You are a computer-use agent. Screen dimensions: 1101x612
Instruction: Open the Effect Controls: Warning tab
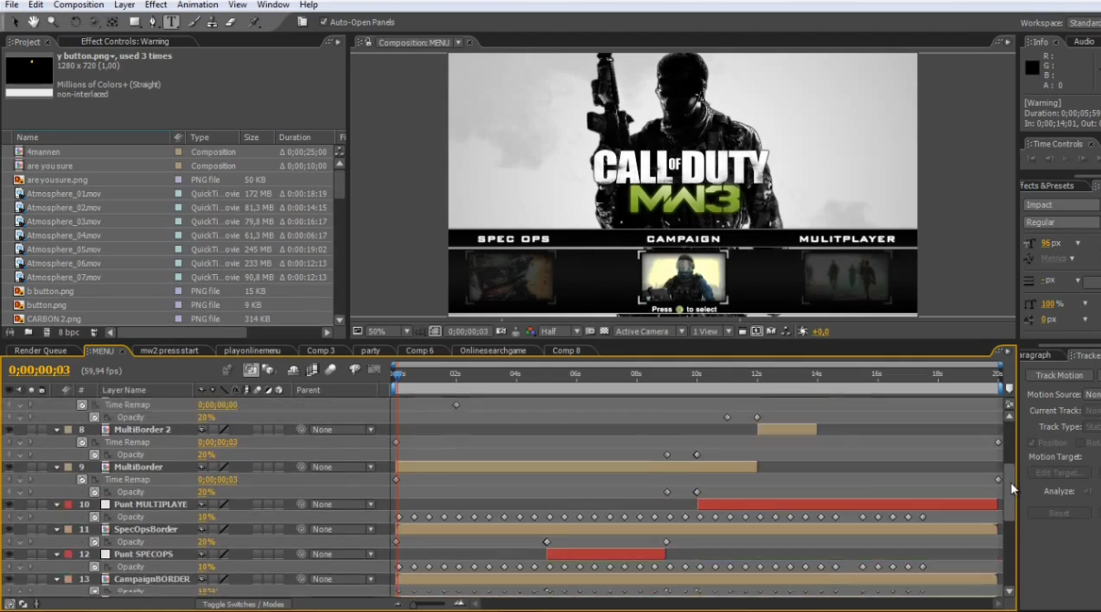[125, 42]
